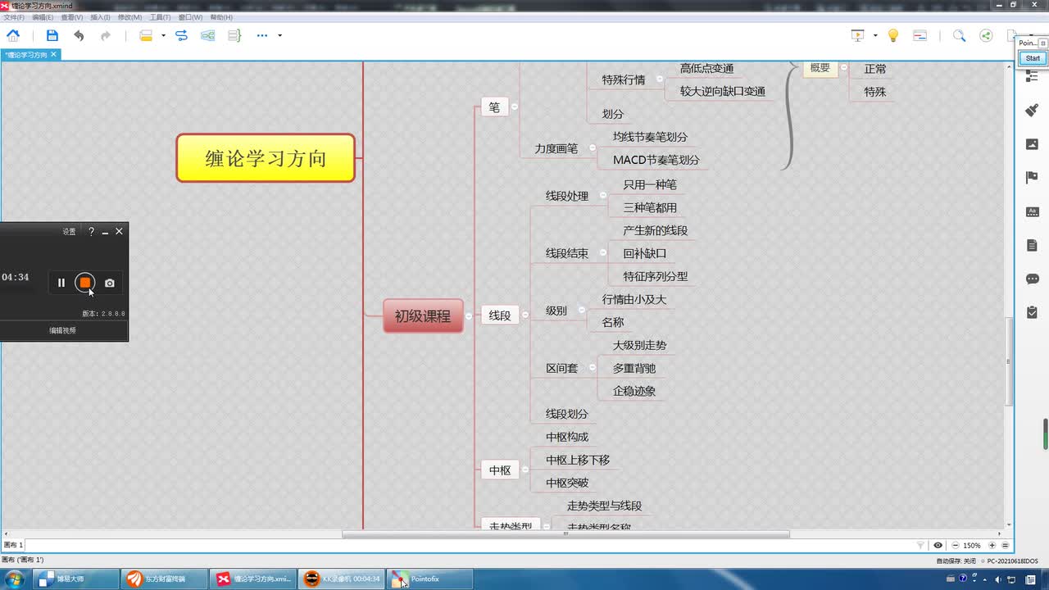Add a summary bracket with toolbar icon
This screenshot has width=1049, height=590.
click(x=234, y=35)
